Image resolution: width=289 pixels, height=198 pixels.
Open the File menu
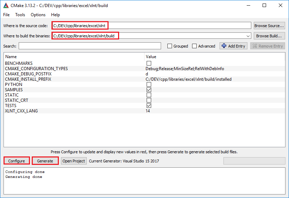6,15
